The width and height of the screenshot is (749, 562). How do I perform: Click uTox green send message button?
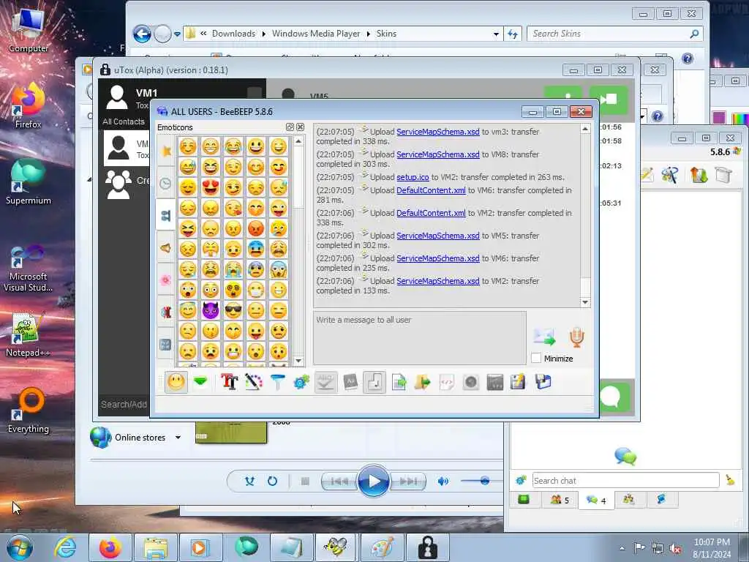click(614, 396)
